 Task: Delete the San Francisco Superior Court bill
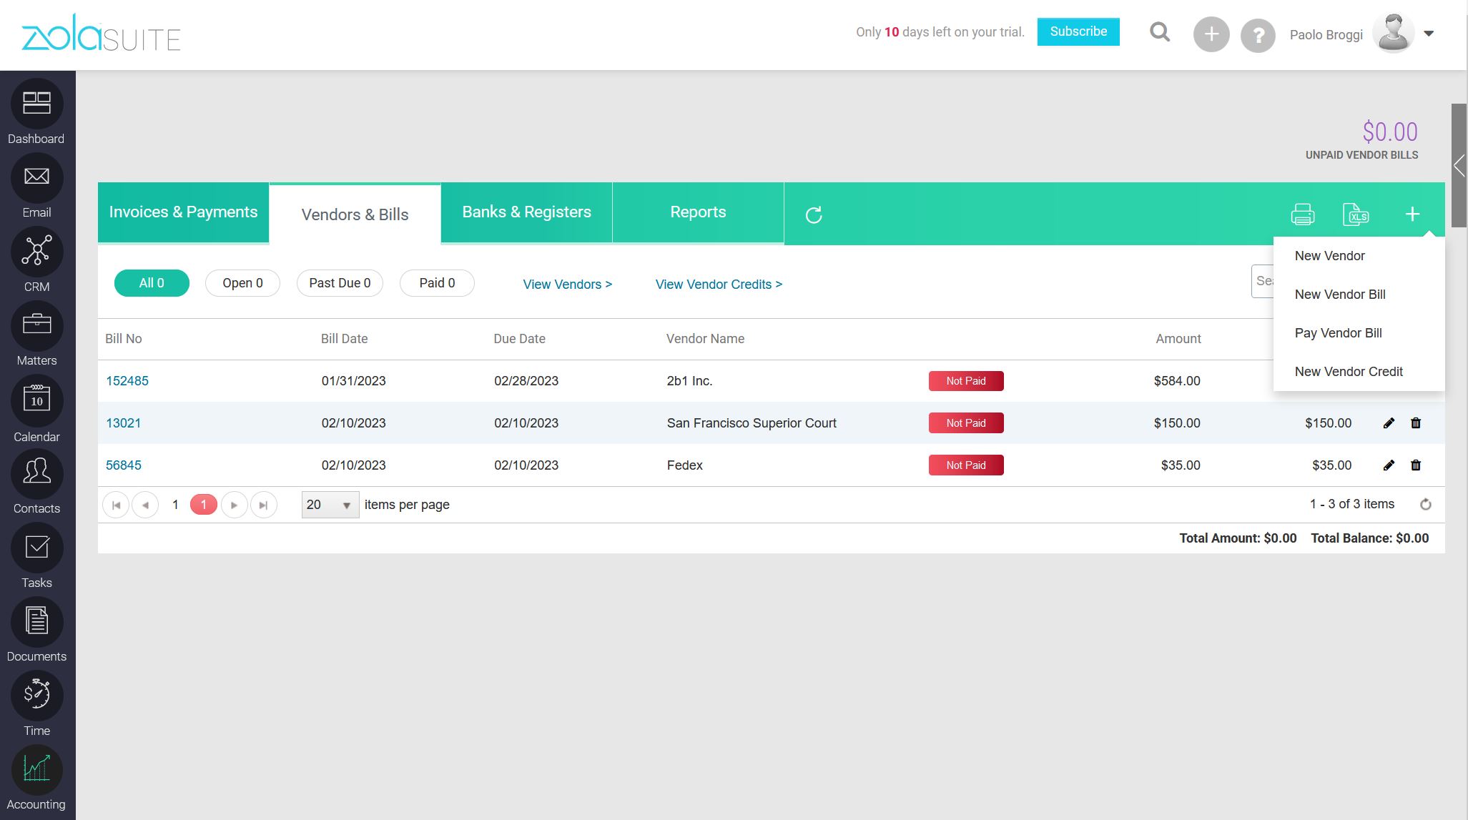(1415, 423)
